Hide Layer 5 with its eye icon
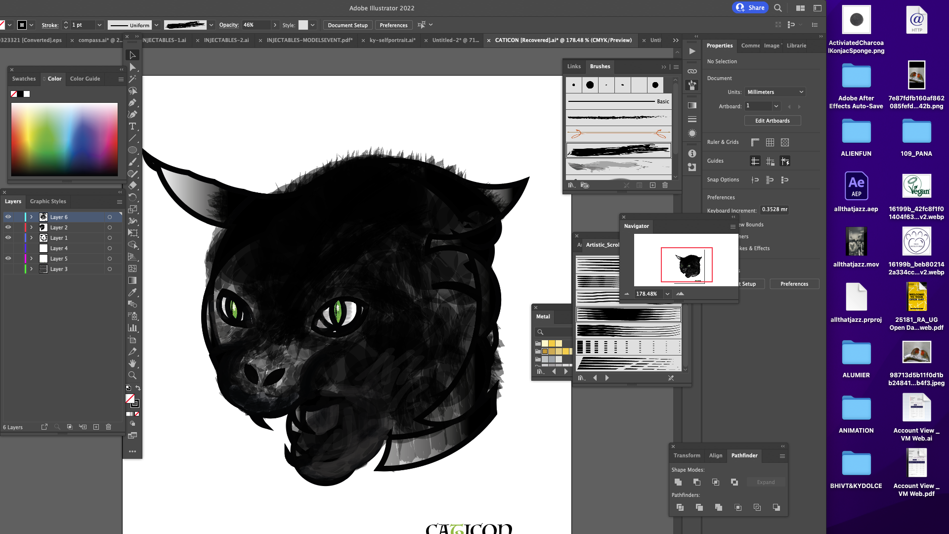 (x=8, y=259)
